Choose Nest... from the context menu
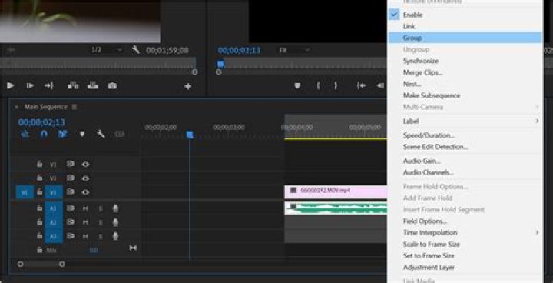 pyautogui.click(x=465, y=84)
